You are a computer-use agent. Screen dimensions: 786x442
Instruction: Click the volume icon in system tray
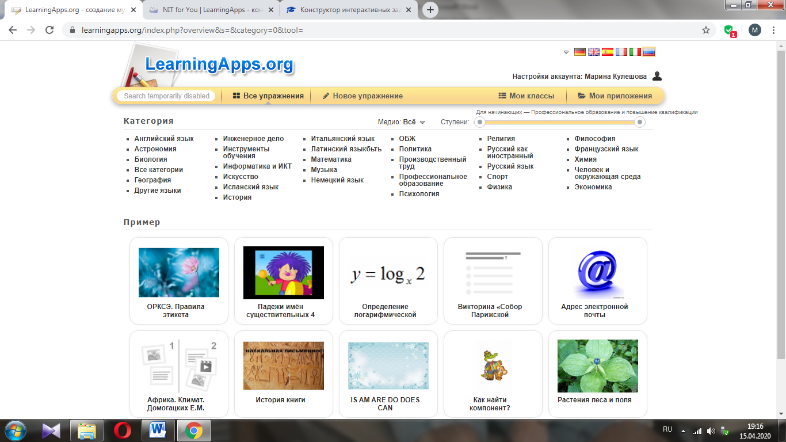pos(711,430)
